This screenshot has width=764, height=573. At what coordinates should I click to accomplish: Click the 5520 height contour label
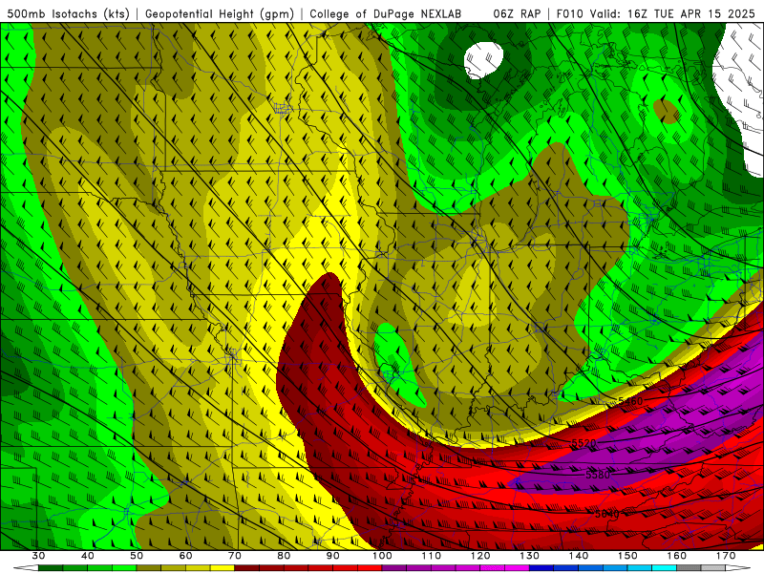584,443
